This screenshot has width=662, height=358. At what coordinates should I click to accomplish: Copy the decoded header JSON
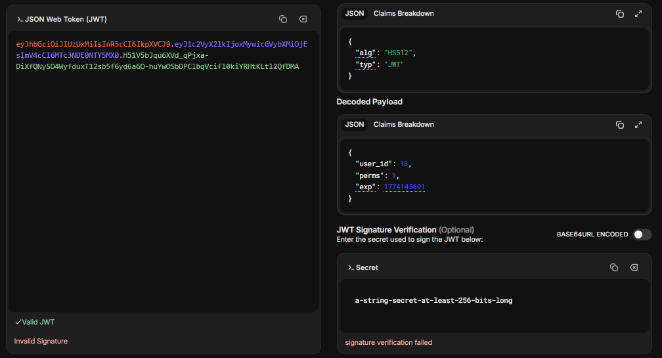pyautogui.click(x=619, y=14)
